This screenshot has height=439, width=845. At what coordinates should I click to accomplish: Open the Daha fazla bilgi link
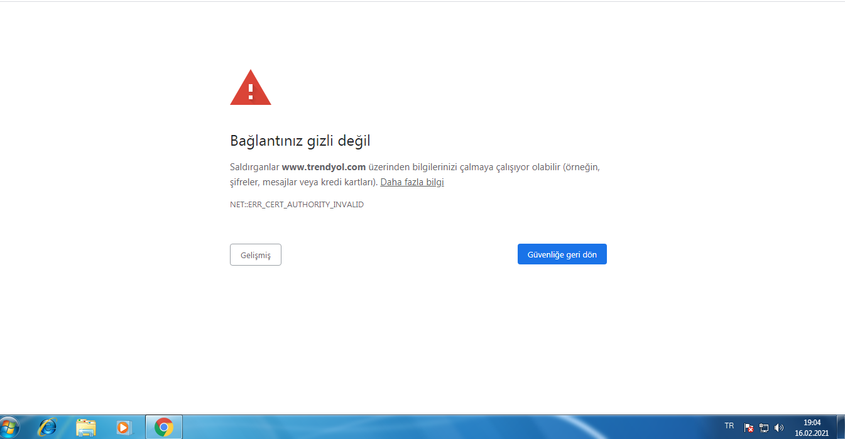[412, 182]
